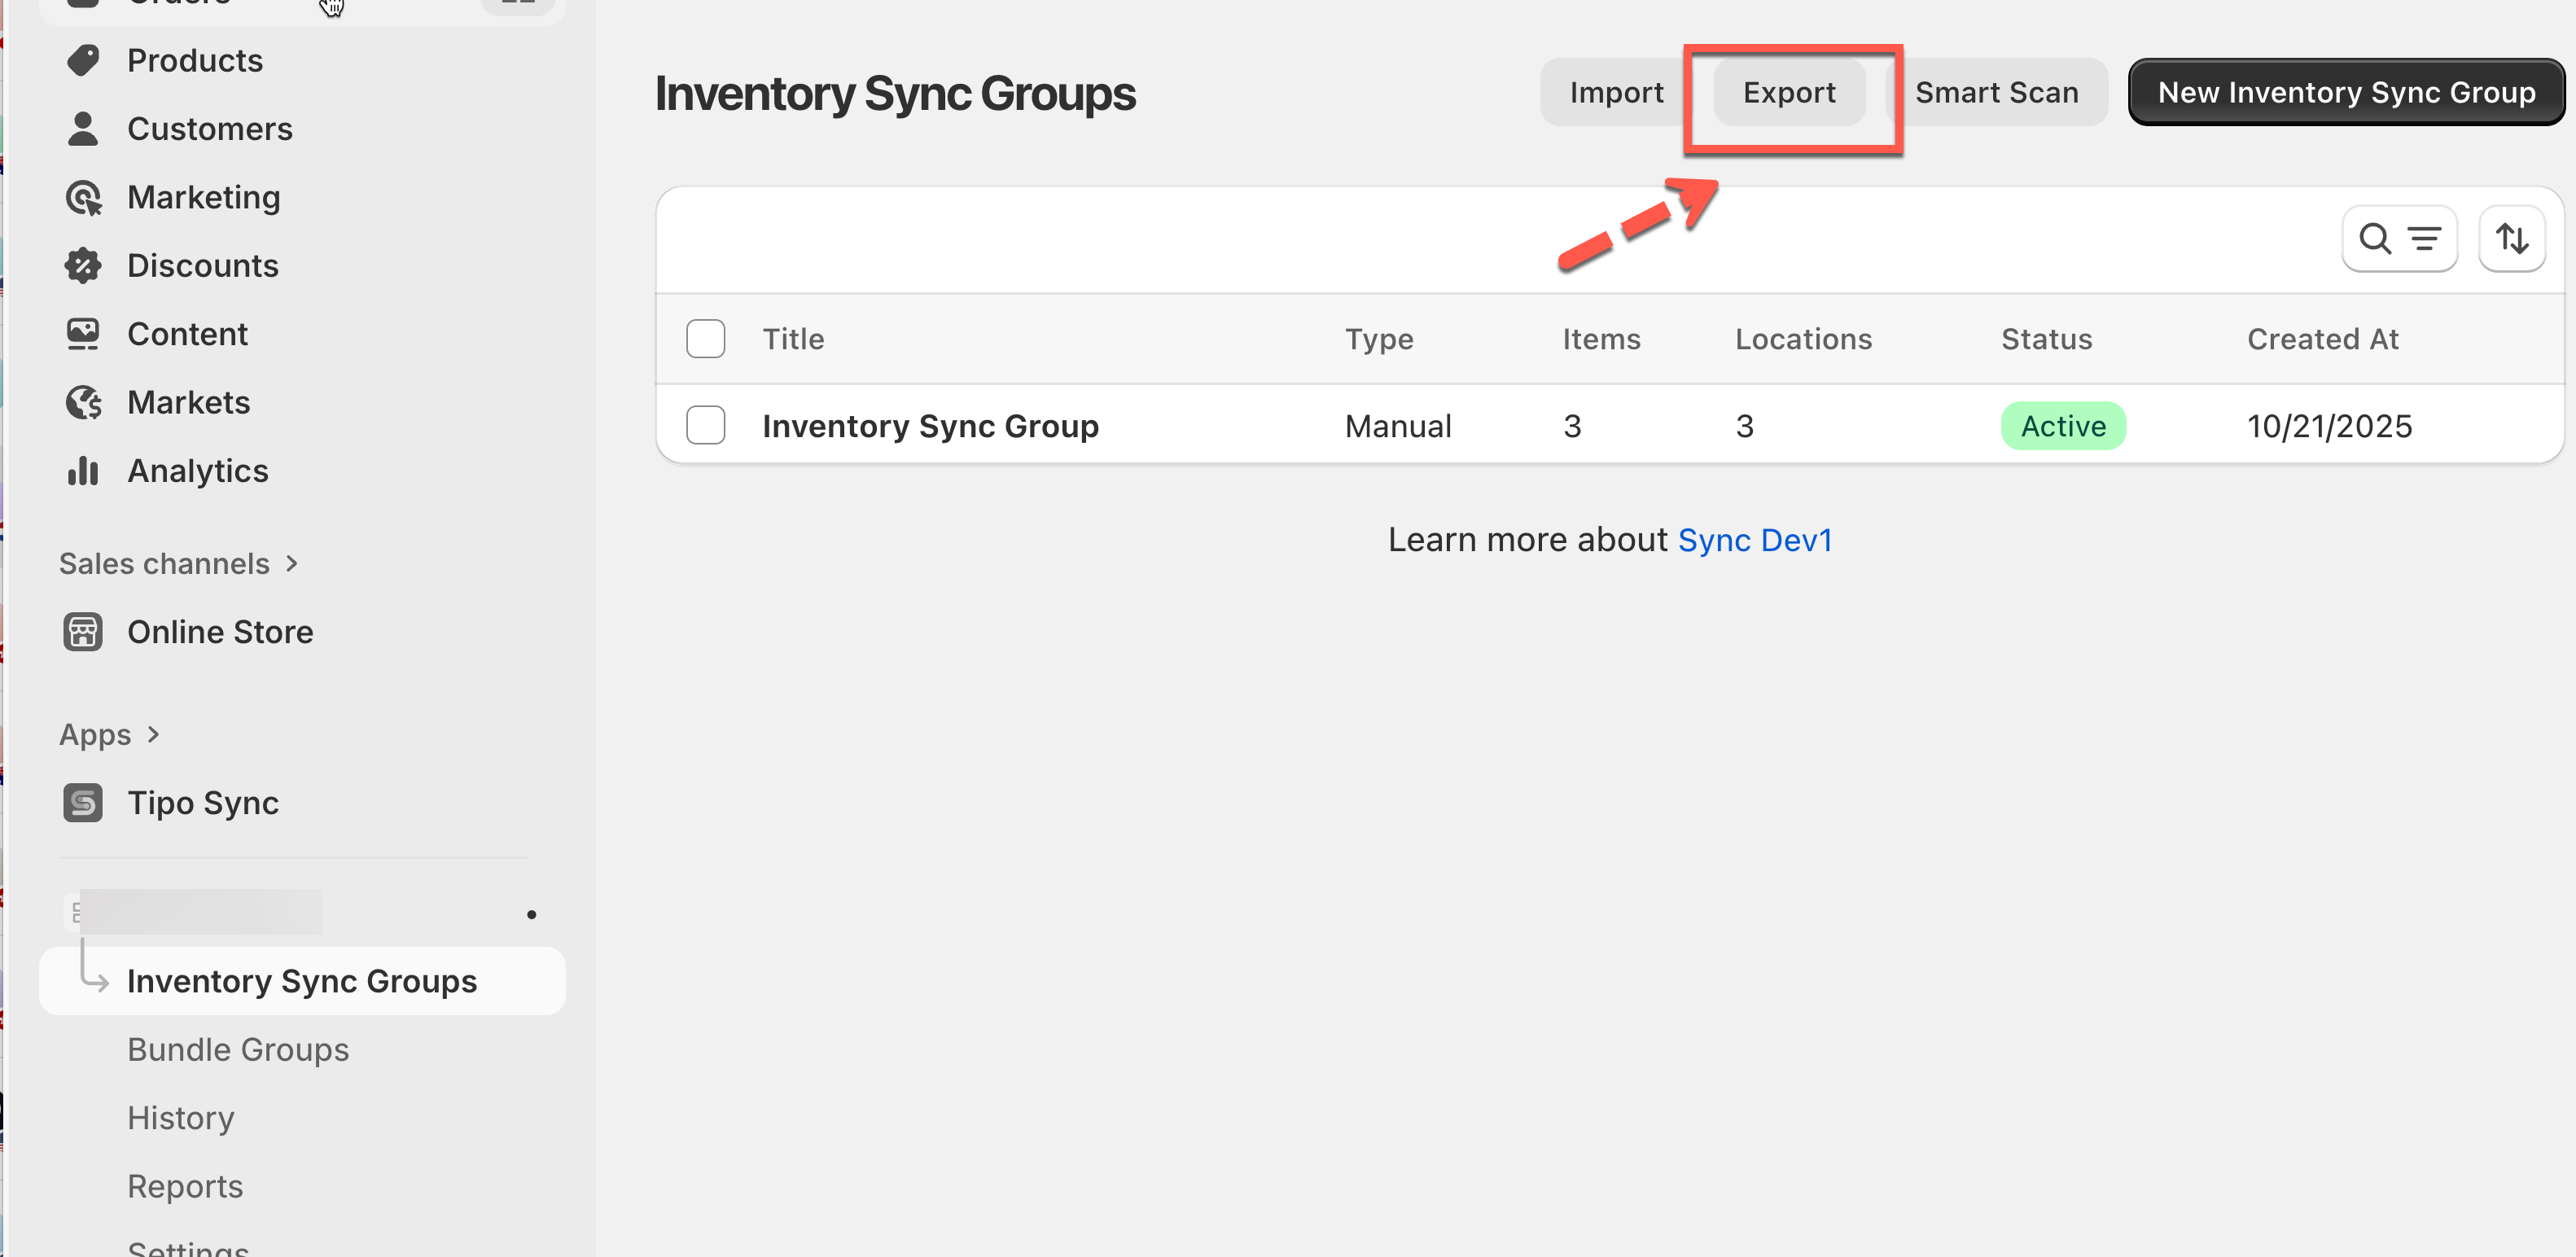Click the Customers person icon
Screen dimensions: 2576x1257
(x=83, y=129)
